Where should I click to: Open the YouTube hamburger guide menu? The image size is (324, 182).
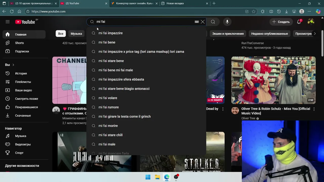click(8, 22)
